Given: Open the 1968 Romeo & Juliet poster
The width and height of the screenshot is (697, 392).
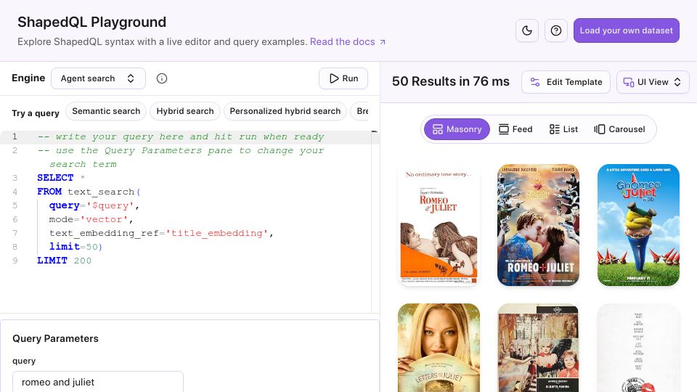Looking at the screenshot, I should [439, 225].
